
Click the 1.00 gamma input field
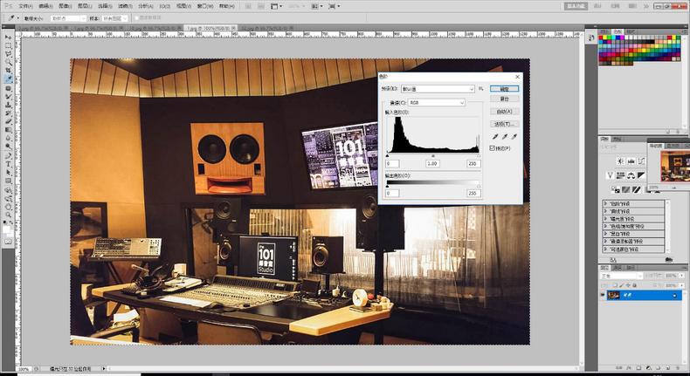(431, 164)
